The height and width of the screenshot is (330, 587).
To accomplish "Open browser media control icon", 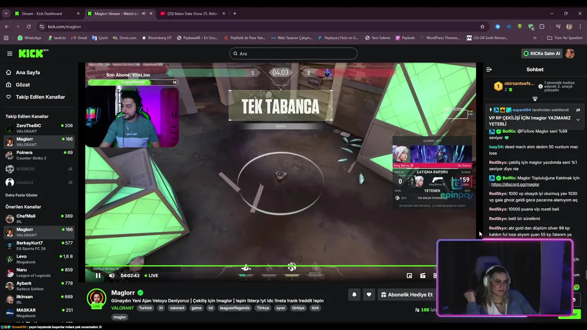I will (x=558, y=27).
